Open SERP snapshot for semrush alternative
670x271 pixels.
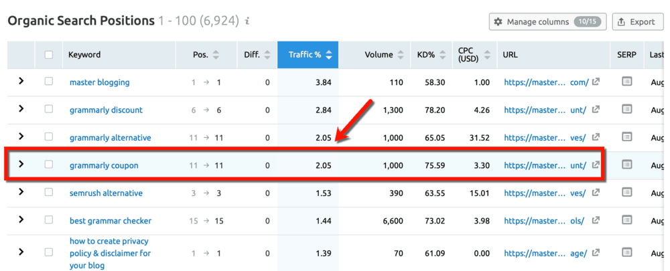tap(626, 193)
